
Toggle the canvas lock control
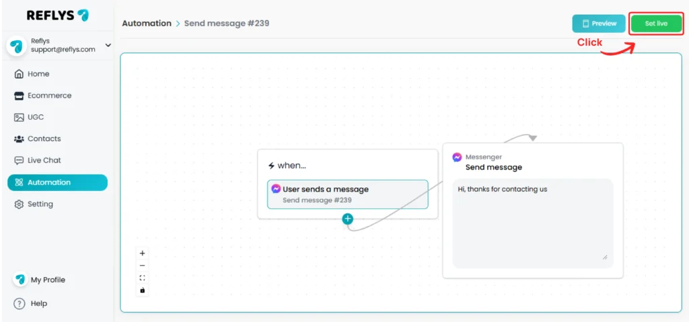pos(142,290)
